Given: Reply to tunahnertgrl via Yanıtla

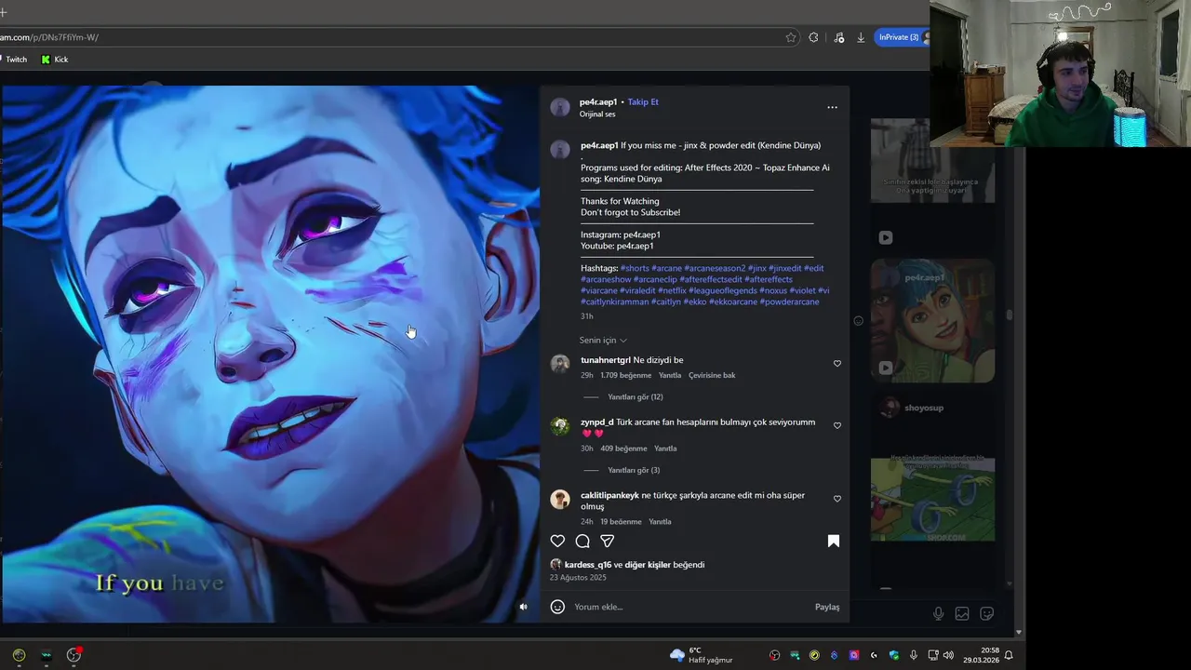Looking at the screenshot, I should pyautogui.click(x=670, y=376).
